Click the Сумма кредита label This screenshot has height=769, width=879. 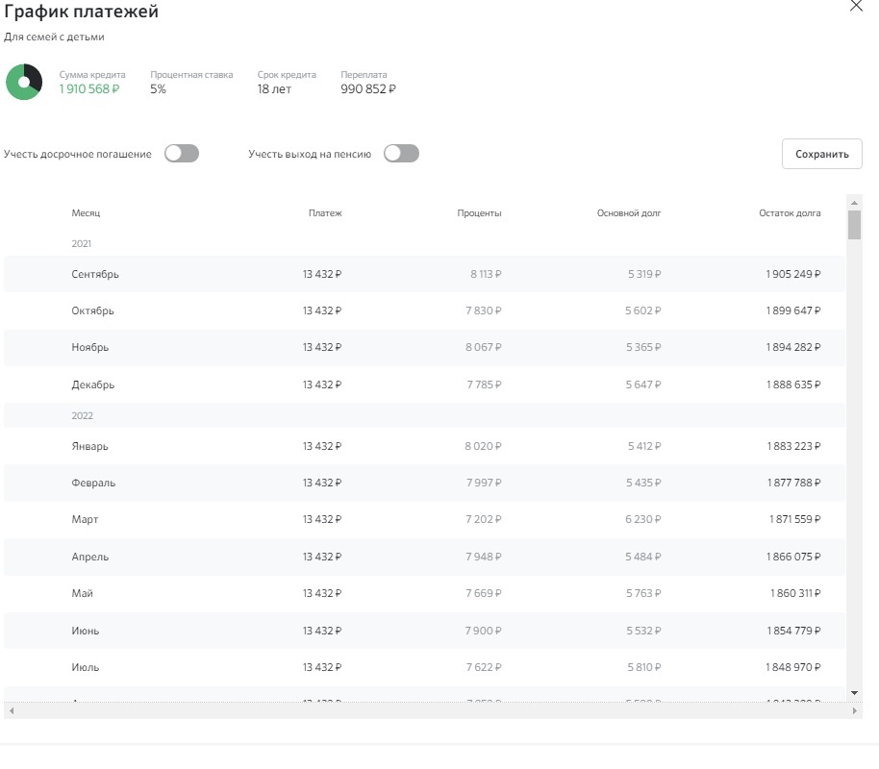coord(92,75)
